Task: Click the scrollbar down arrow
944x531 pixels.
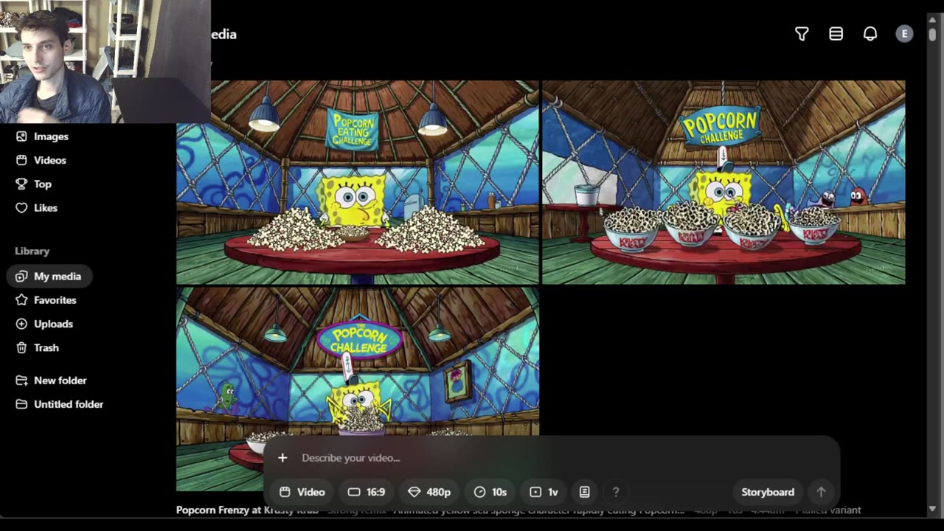Action: click(933, 510)
